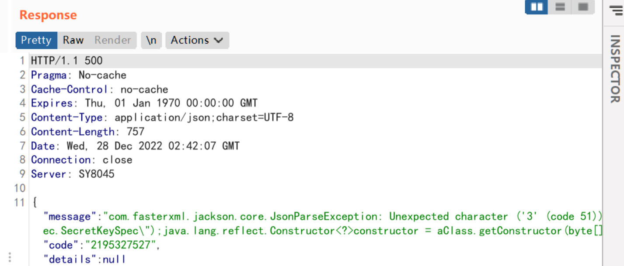The width and height of the screenshot is (624, 266).
Task: Click the JSON "message" key
Action: coord(70,216)
